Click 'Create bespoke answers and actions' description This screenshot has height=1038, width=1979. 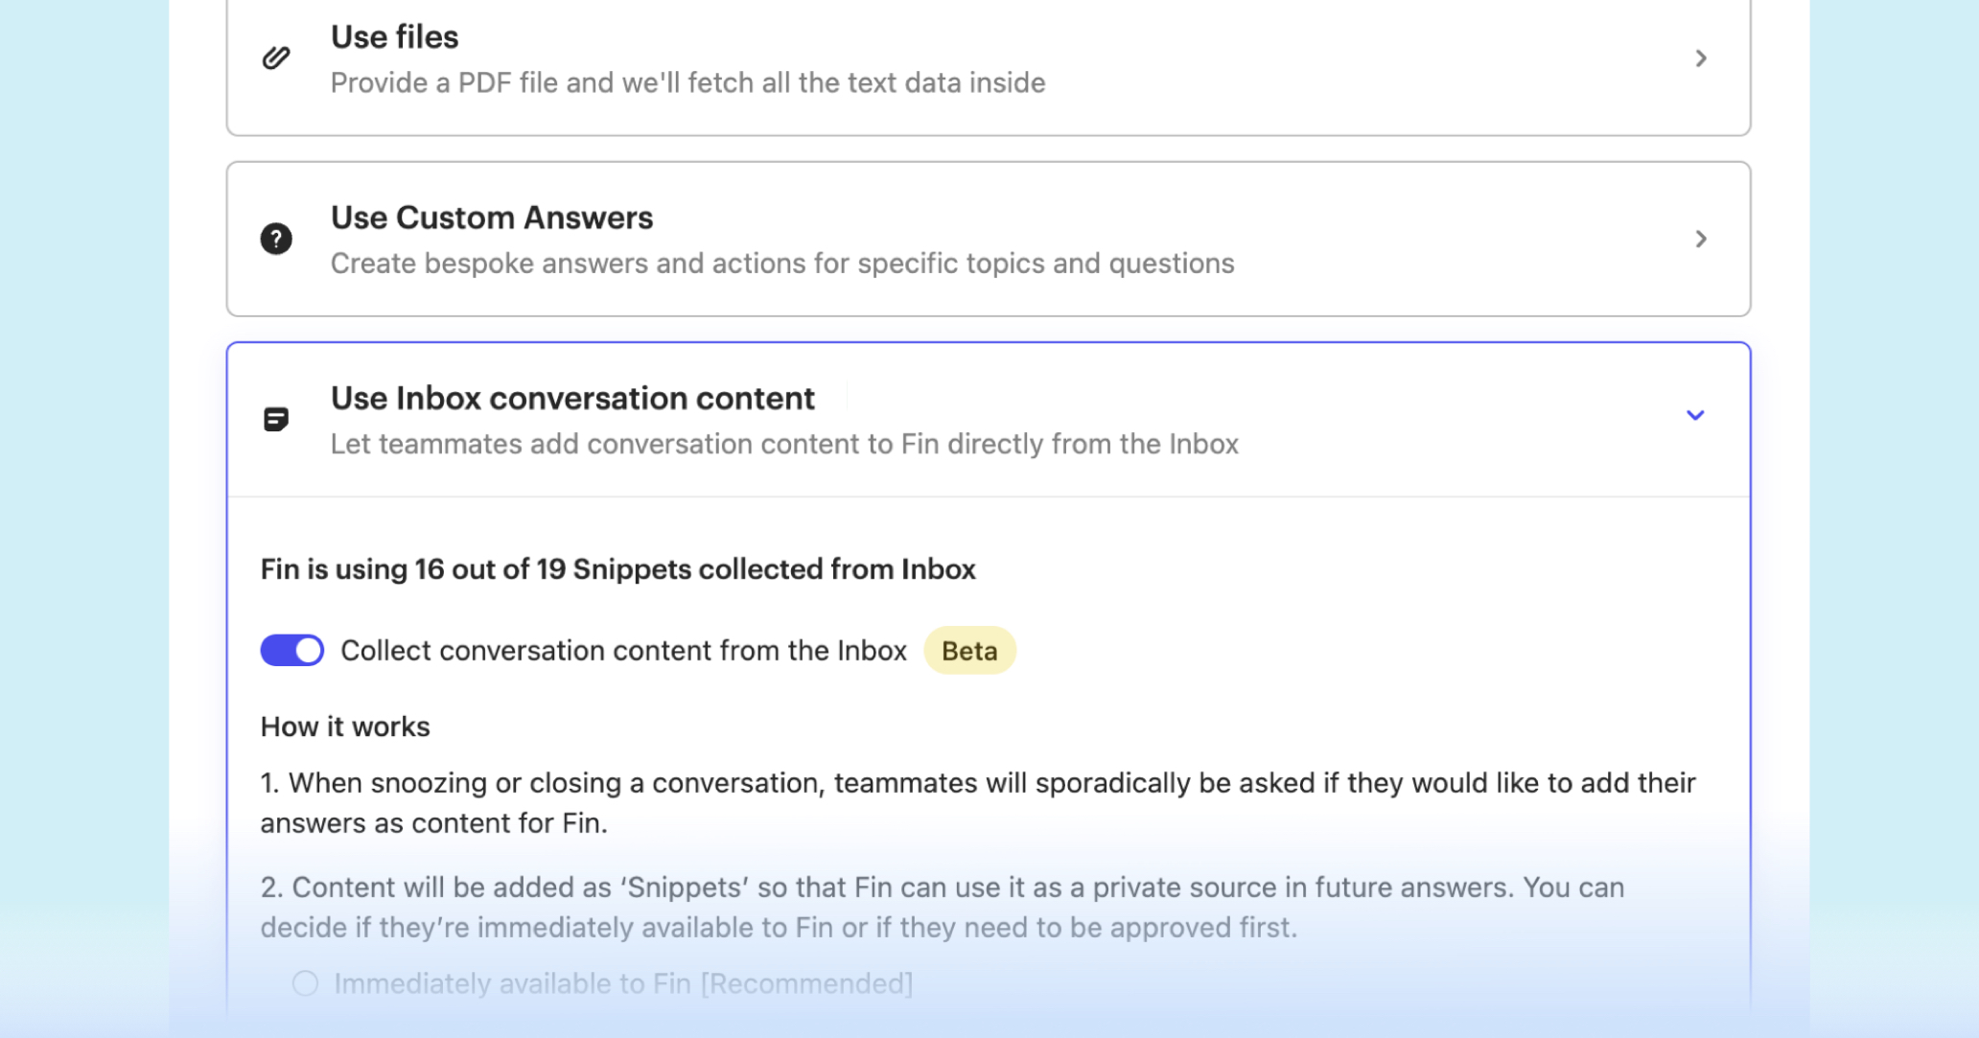[782, 264]
